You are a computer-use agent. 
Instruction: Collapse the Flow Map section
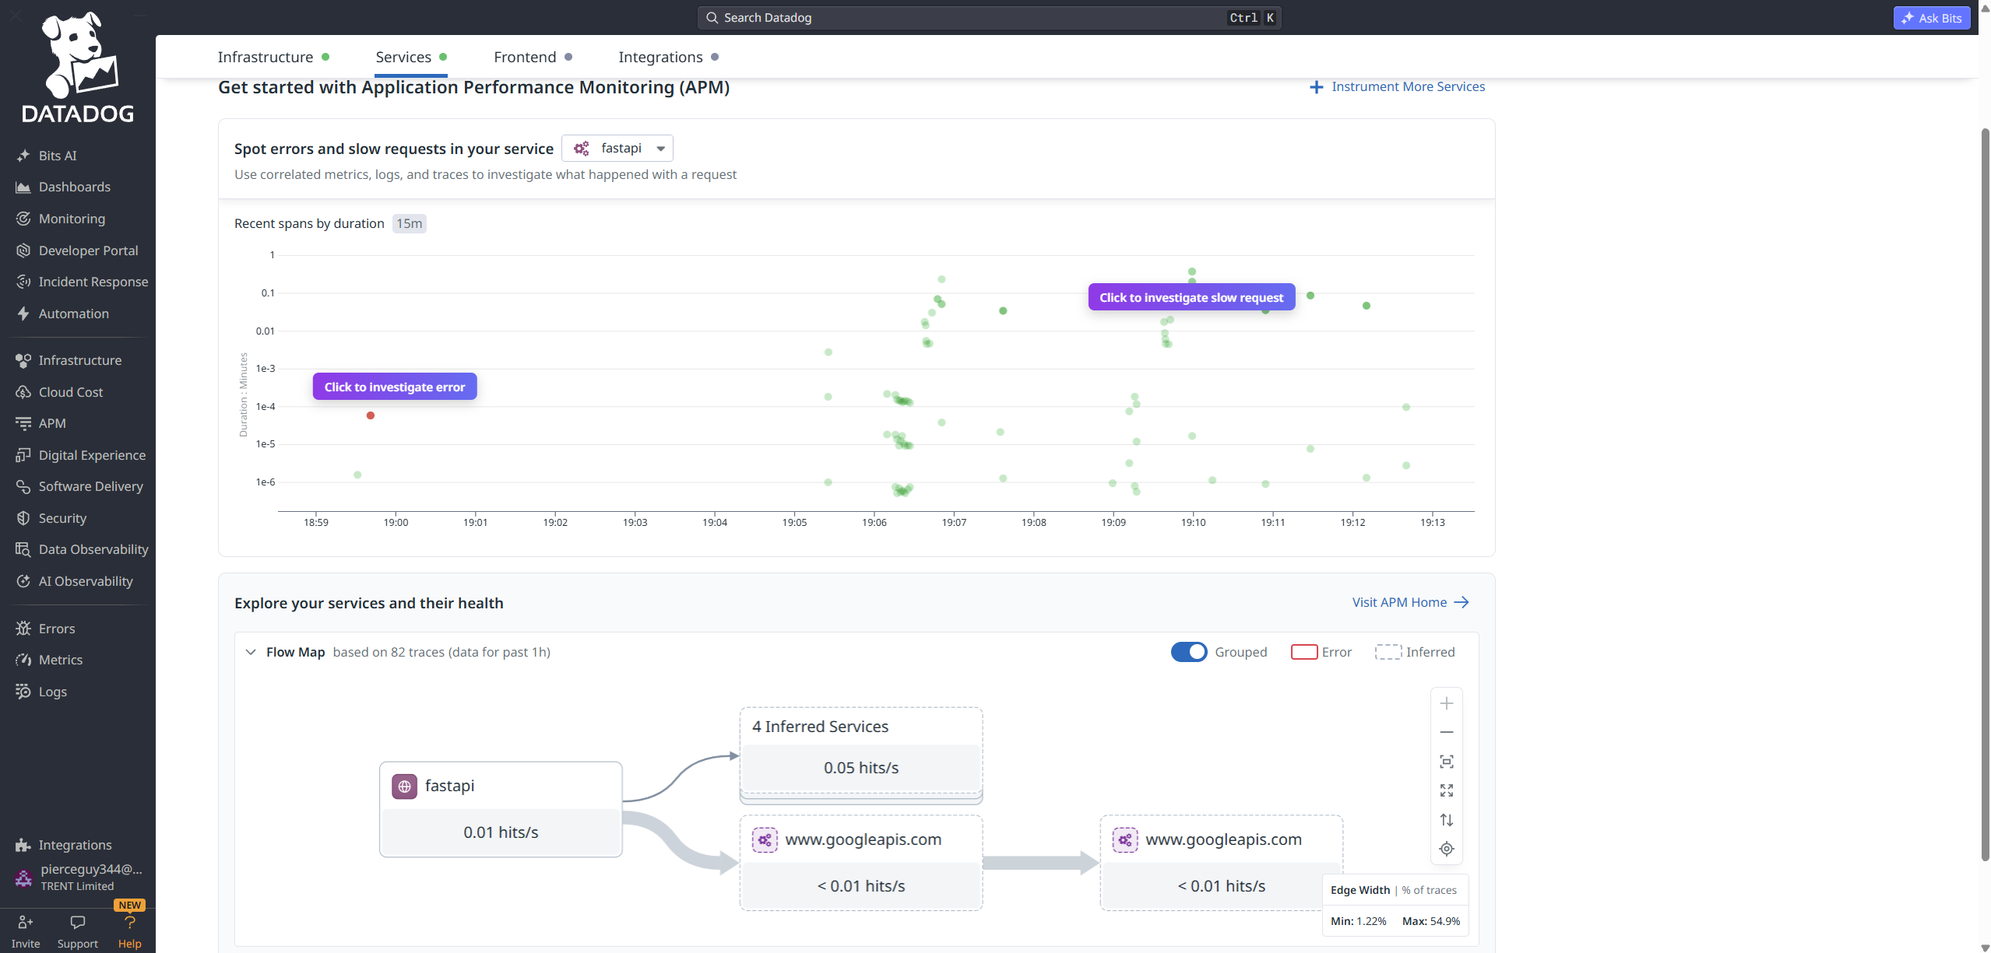[x=251, y=652]
